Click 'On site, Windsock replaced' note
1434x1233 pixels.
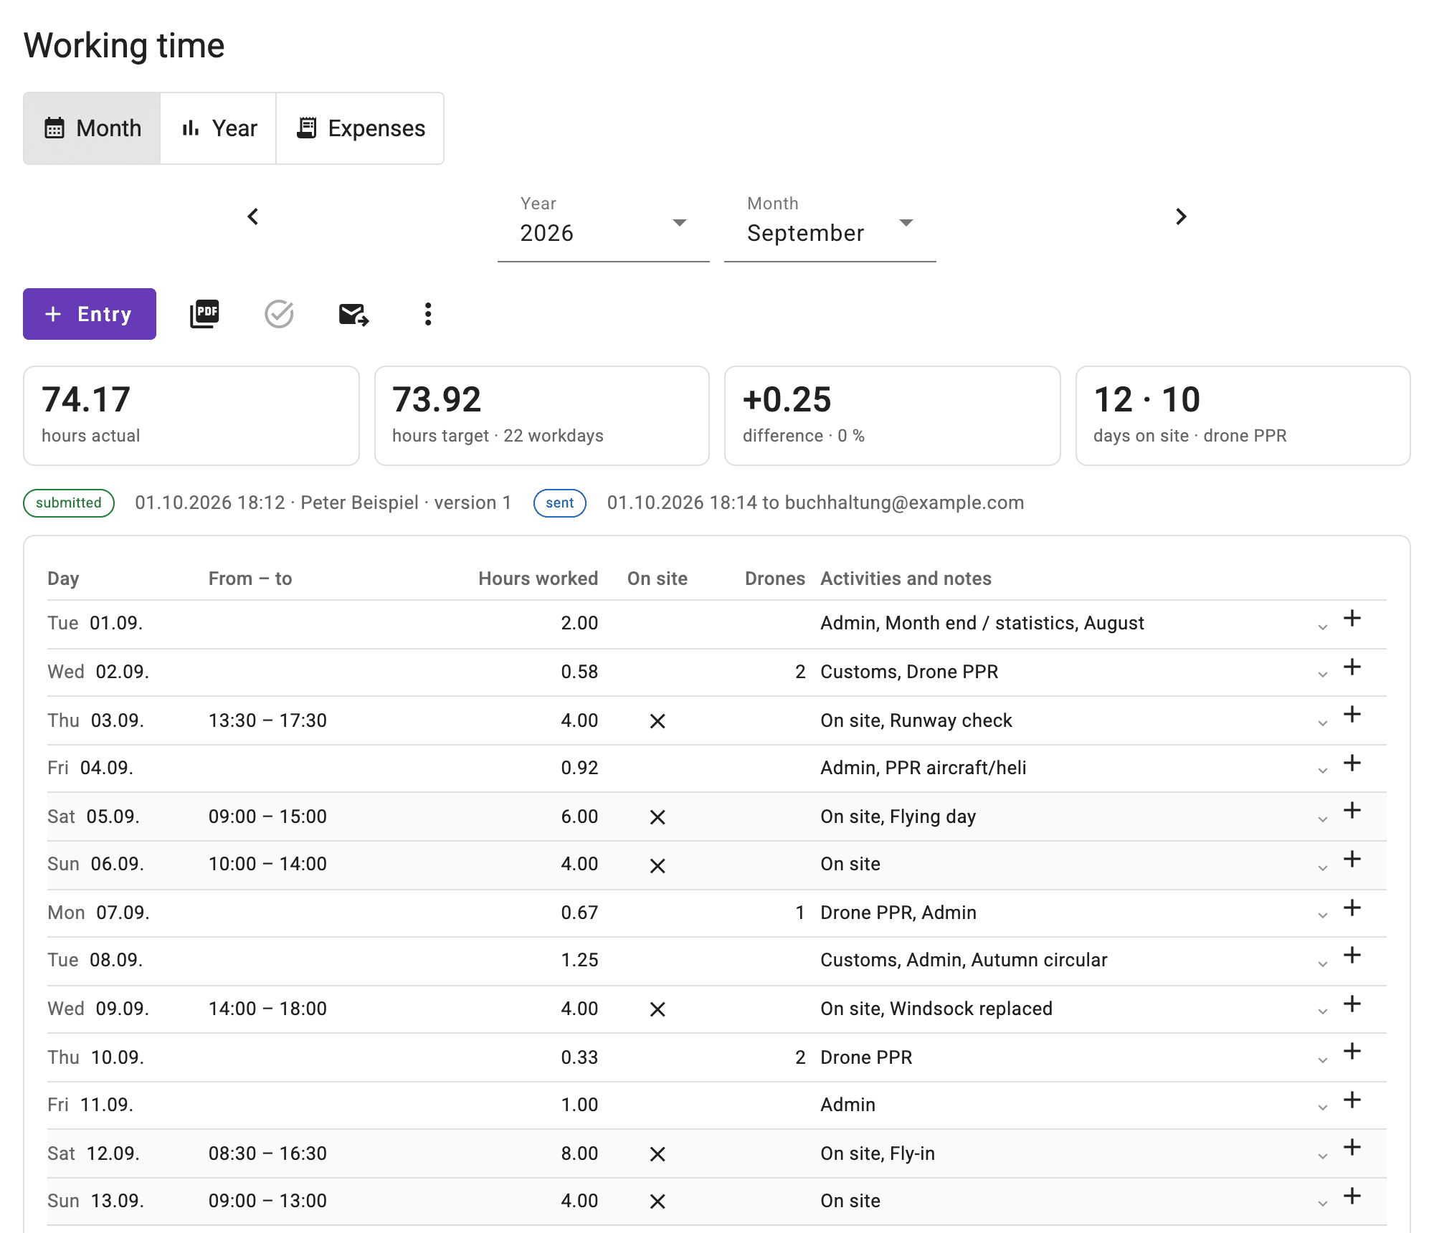pyautogui.click(x=936, y=1009)
